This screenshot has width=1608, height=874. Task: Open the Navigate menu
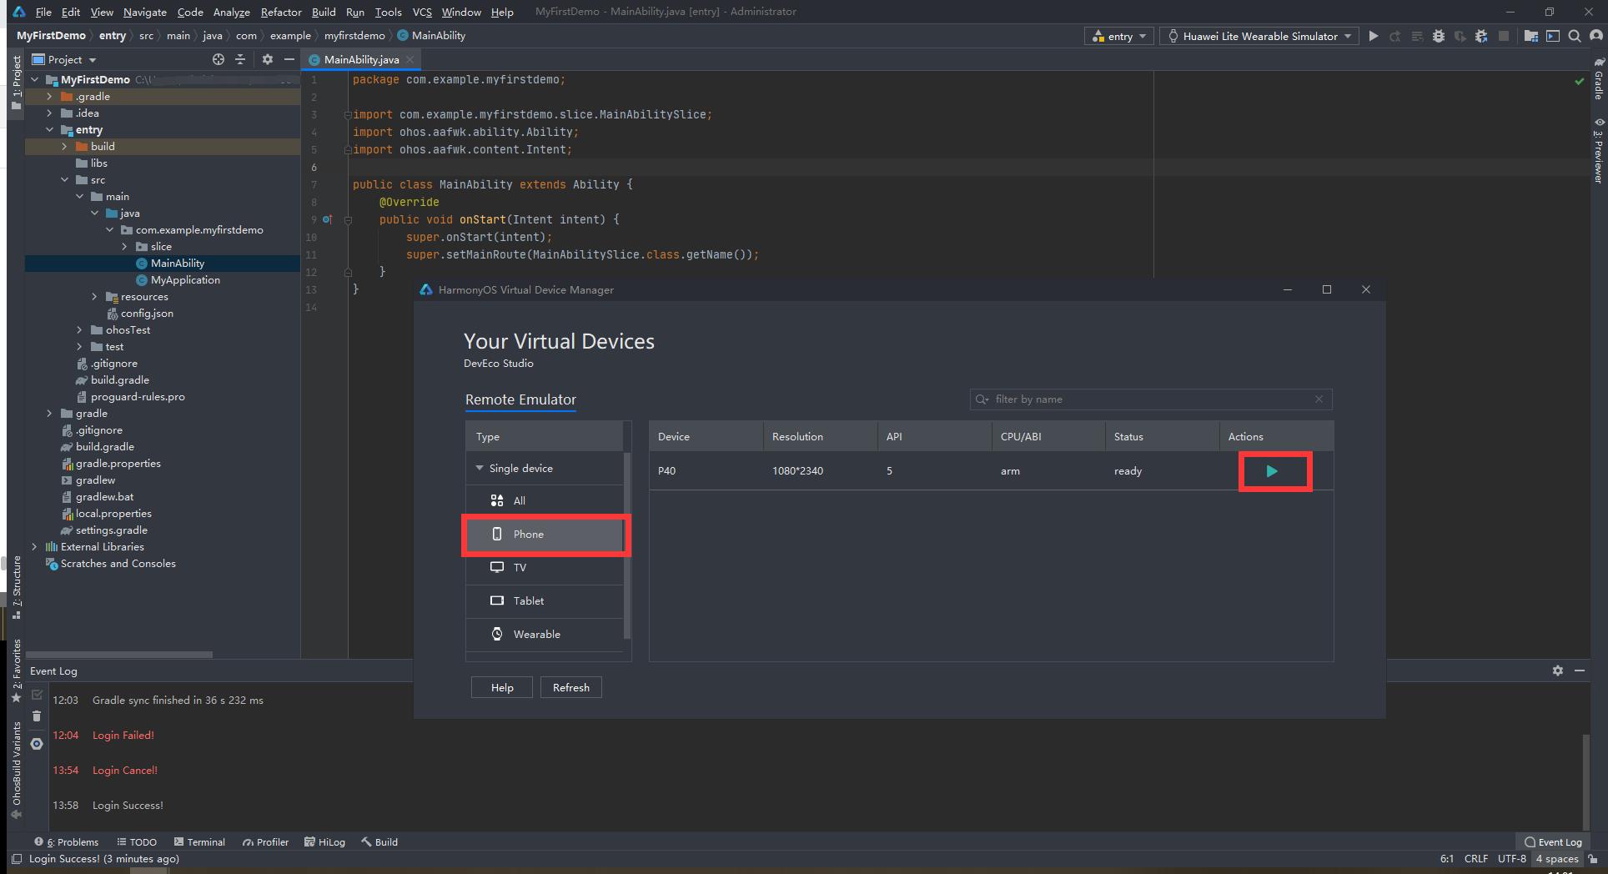pos(144,12)
